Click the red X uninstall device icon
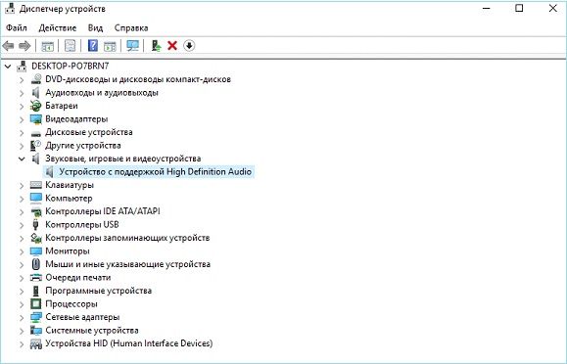567x364 pixels. [172, 46]
